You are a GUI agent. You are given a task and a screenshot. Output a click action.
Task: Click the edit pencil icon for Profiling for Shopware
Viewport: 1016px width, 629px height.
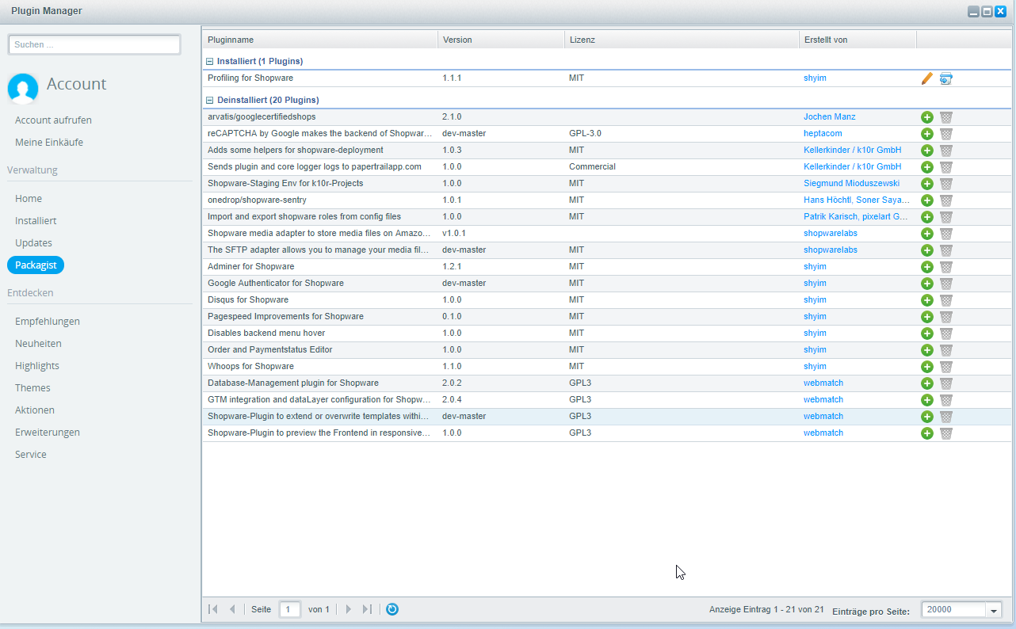[x=927, y=78]
